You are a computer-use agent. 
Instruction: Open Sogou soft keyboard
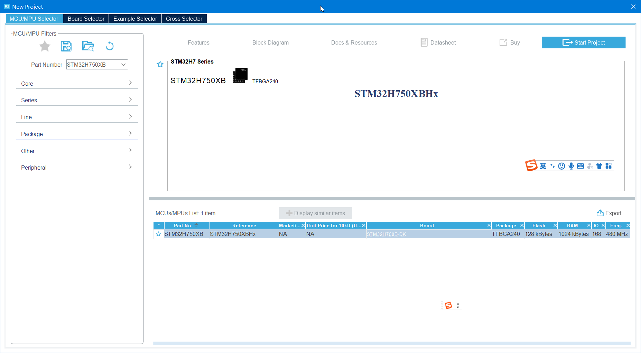[x=580, y=166]
